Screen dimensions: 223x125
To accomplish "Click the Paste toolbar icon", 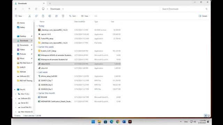I will click(43, 16).
